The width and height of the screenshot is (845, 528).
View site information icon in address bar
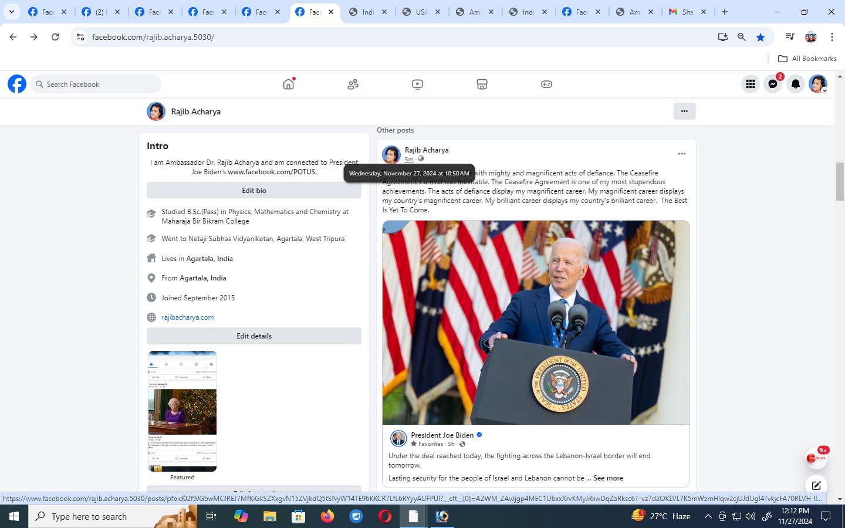80,37
